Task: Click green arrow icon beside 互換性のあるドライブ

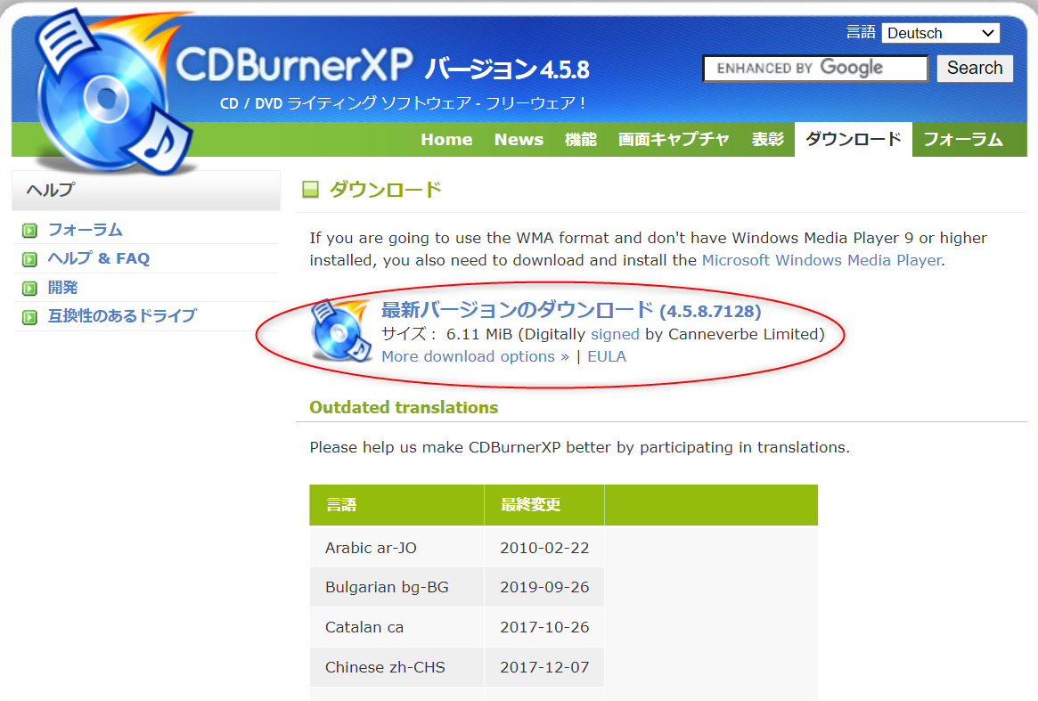Action: 29,317
